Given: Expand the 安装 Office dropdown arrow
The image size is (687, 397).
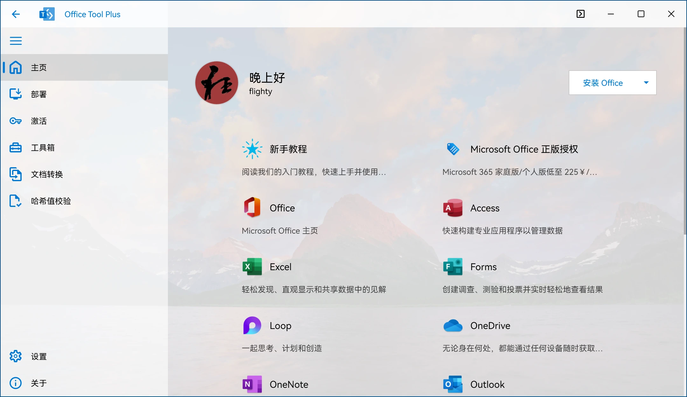Looking at the screenshot, I should click(646, 83).
